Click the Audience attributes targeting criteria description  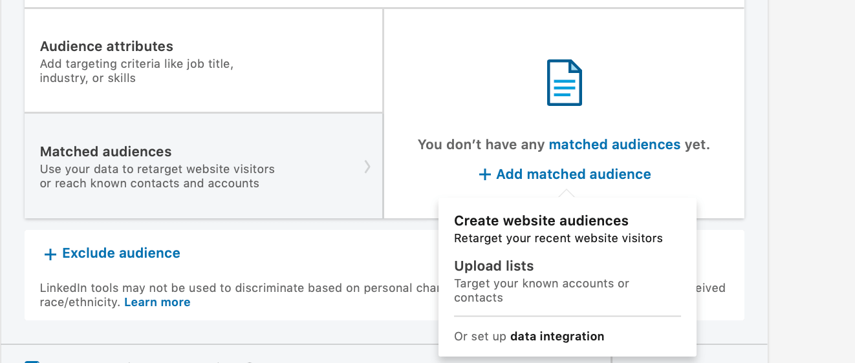pyautogui.click(x=136, y=71)
